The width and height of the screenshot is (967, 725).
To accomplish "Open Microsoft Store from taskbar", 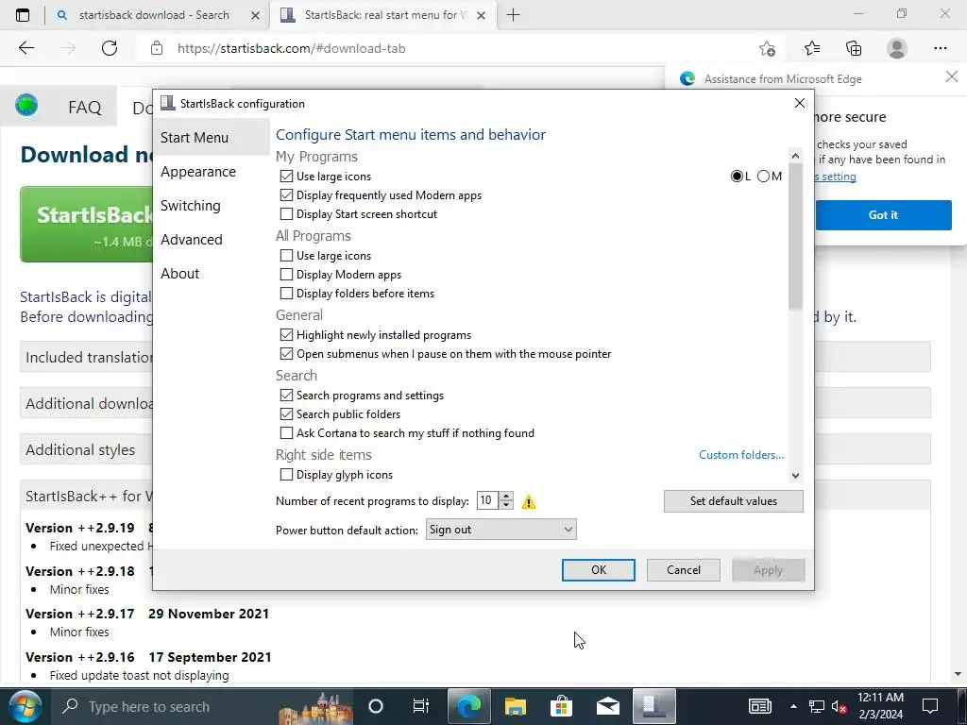I will tap(561, 706).
